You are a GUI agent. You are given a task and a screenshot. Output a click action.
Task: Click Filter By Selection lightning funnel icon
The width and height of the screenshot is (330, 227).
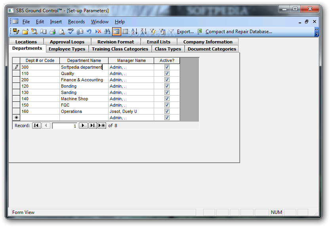tap(153, 32)
